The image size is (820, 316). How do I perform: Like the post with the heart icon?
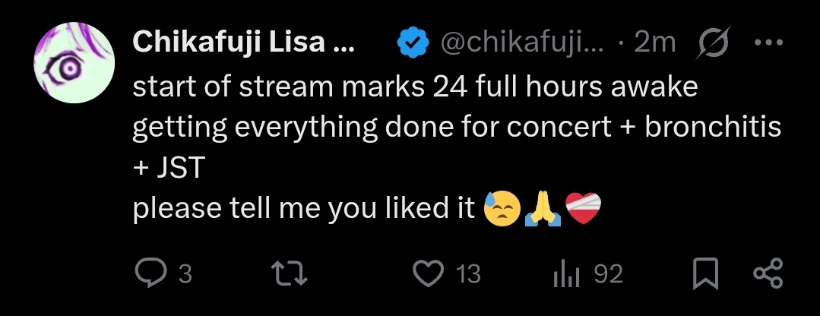(x=429, y=273)
